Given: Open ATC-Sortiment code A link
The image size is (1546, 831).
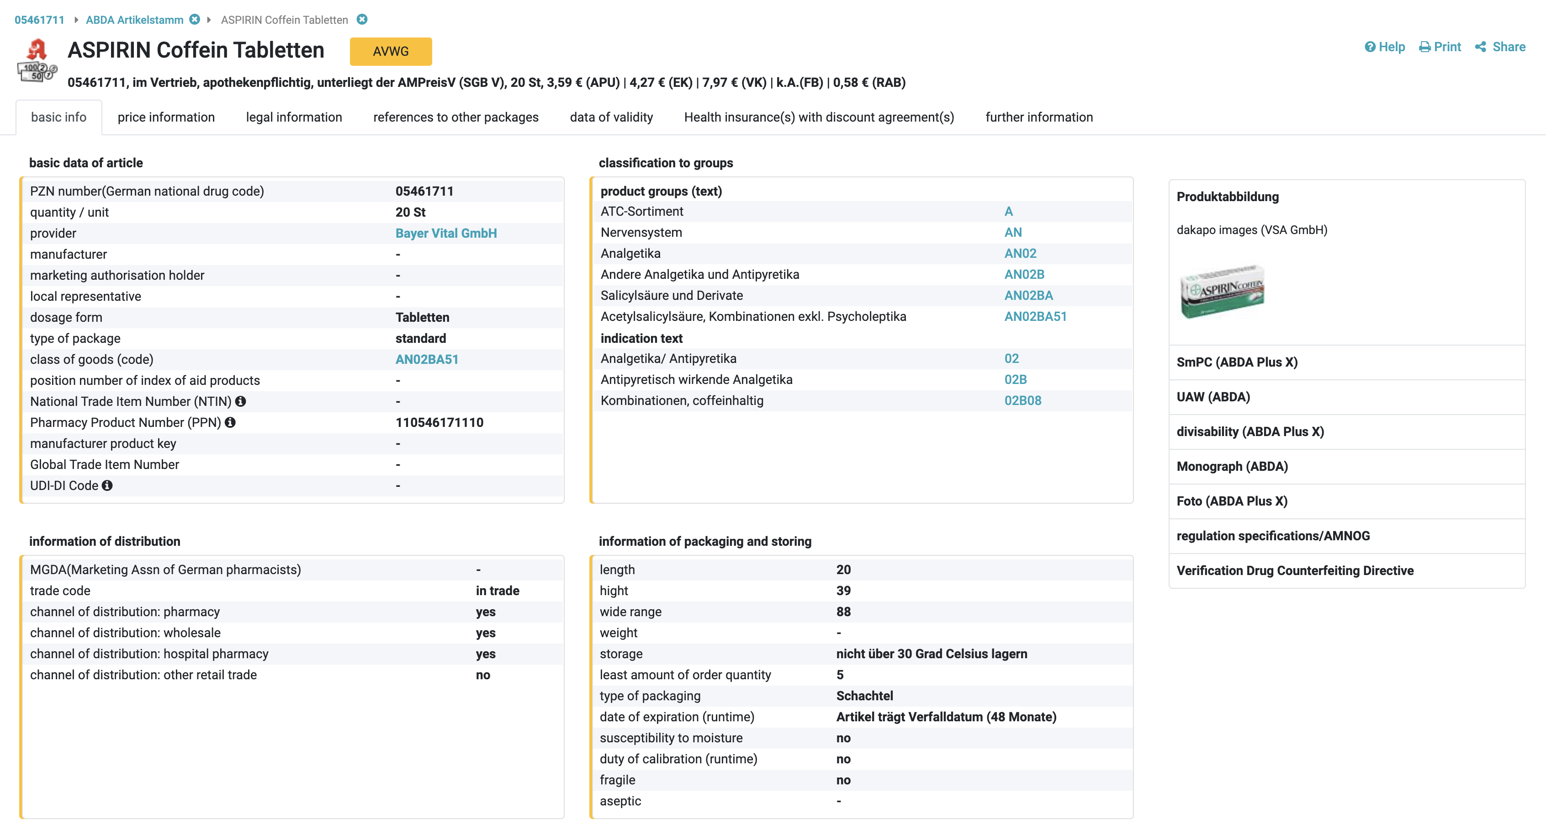Looking at the screenshot, I should pos(1008,211).
